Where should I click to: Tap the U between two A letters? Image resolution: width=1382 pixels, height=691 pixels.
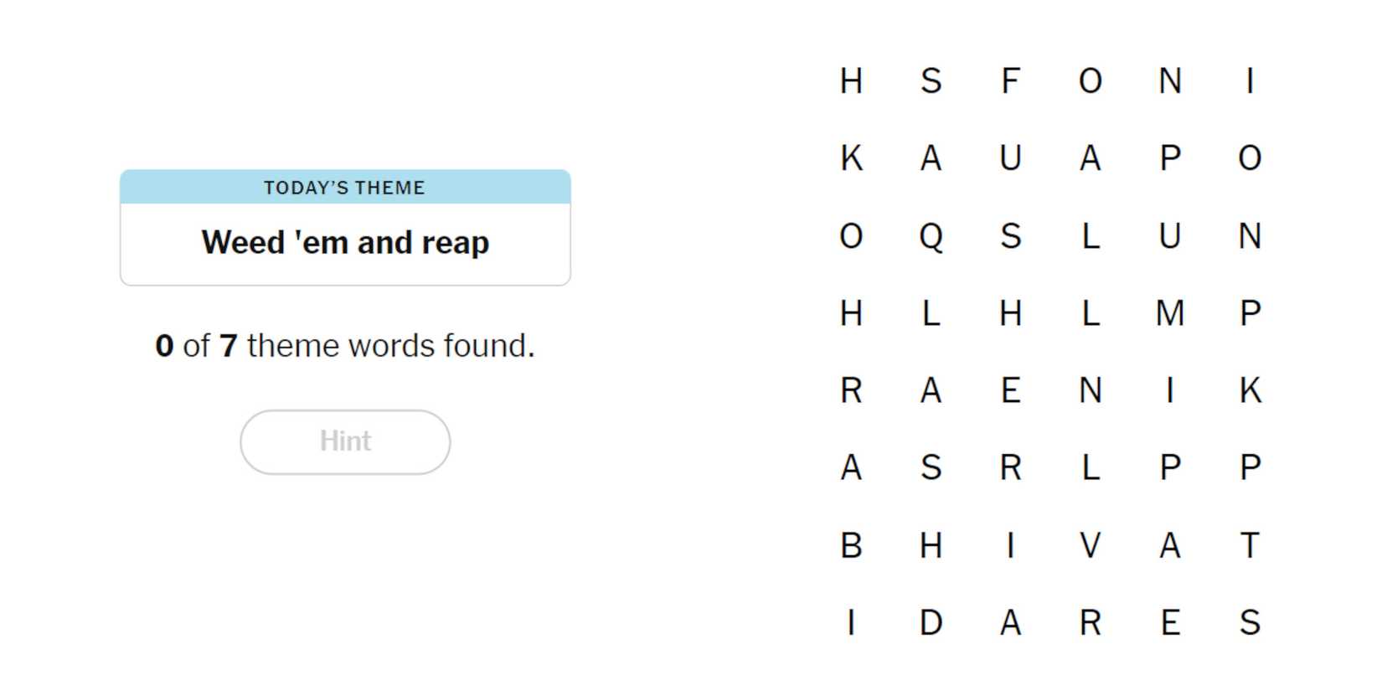coord(1010,158)
